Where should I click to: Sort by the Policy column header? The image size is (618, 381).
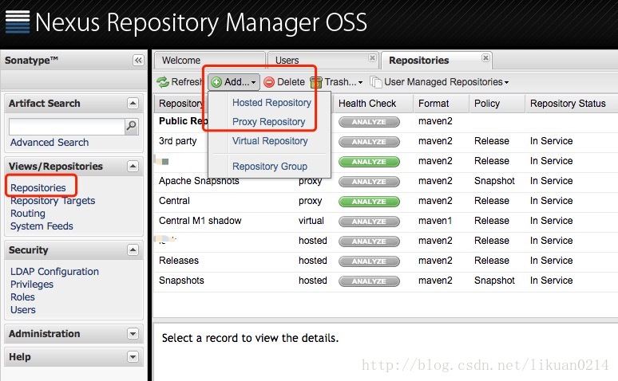497,104
